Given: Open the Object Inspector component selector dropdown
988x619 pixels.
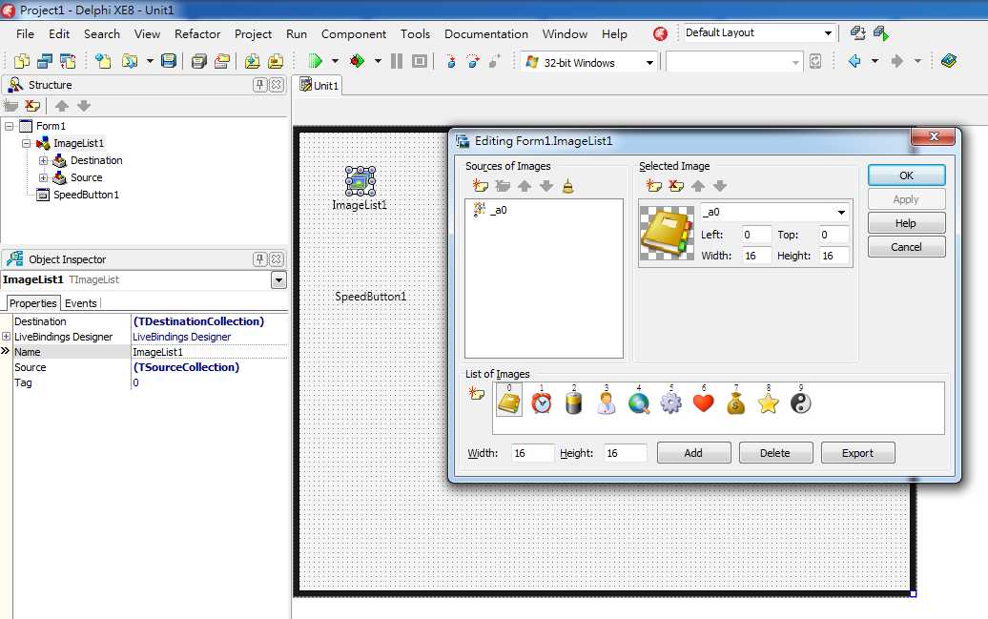Looking at the screenshot, I should tap(278, 279).
